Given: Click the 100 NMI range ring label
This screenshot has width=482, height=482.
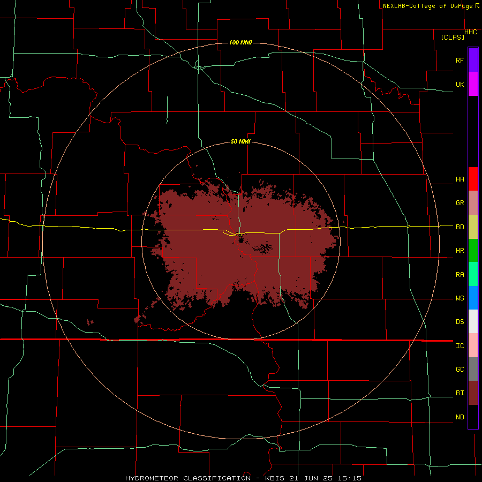Looking at the screenshot, I should click(x=240, y=42).
